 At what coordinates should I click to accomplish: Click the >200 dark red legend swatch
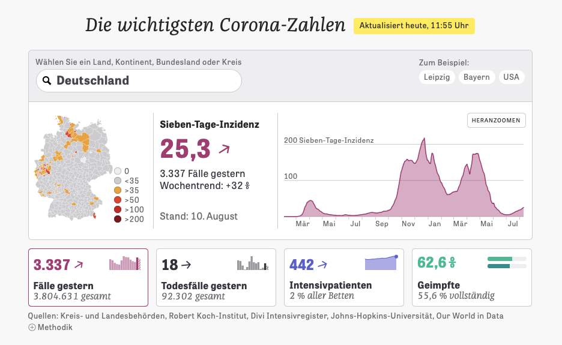coord(118,220)
